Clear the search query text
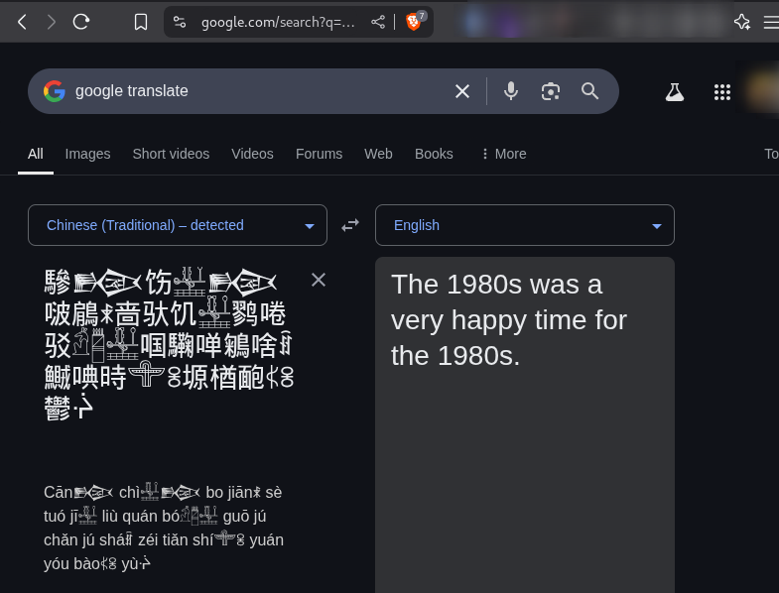Screen dimensions: 779x593 tap(462, 91)
